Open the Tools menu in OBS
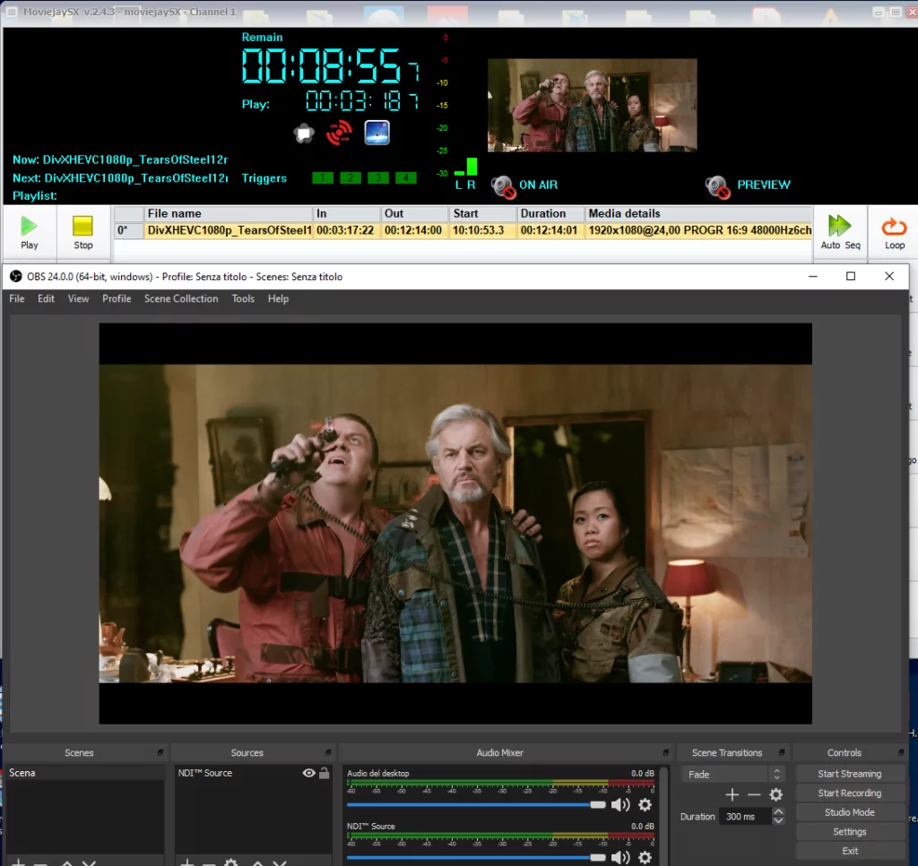Image resolution: width=918 pixels, height=866 pixels. tap(243, 299)
